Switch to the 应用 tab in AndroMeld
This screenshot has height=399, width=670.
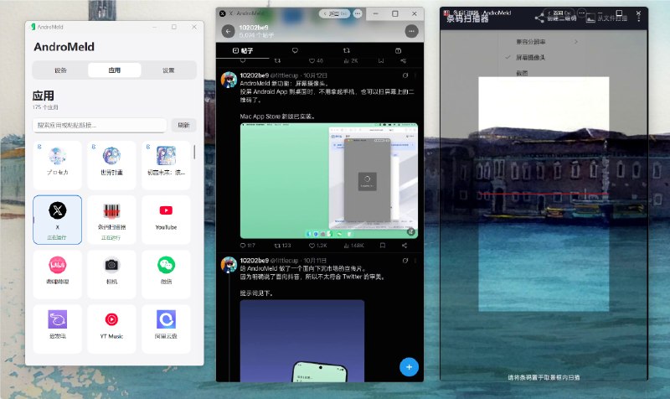click(114, 70)
